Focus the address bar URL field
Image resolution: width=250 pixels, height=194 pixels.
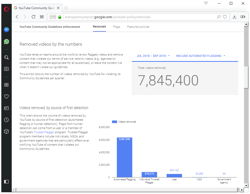pyautogui.click(x=138, y=17)
